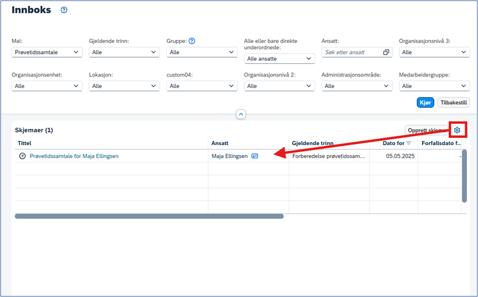This screenshot has height=297, width=478.
Task: Click the sort icon on Dato for column
Action: pos(409,143)
